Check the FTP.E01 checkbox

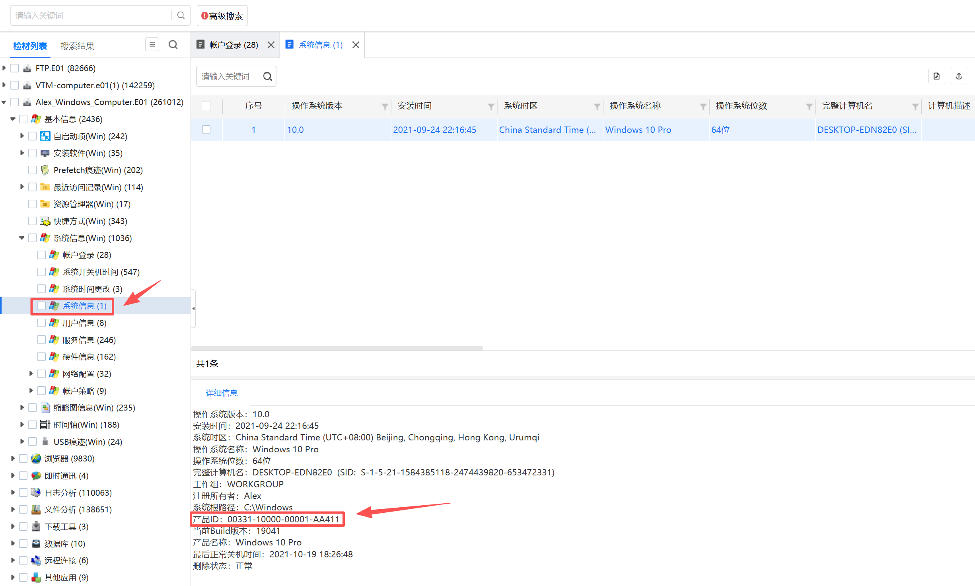click(x=15, y=68)
